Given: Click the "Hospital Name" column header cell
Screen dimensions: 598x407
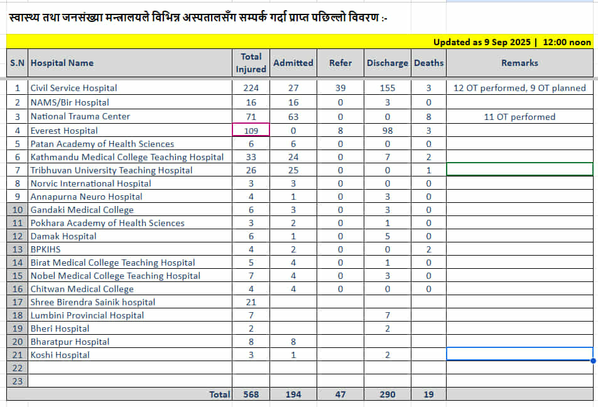Looking at the screenshot, I should (x=129, y=63).
